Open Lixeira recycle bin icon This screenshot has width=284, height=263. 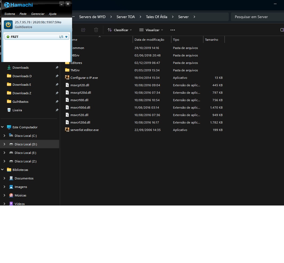pos(9,110)
